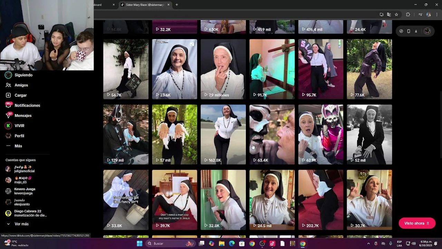Open Perfil page from sidebar
This screenshot has height=249, width=442.
15,136
